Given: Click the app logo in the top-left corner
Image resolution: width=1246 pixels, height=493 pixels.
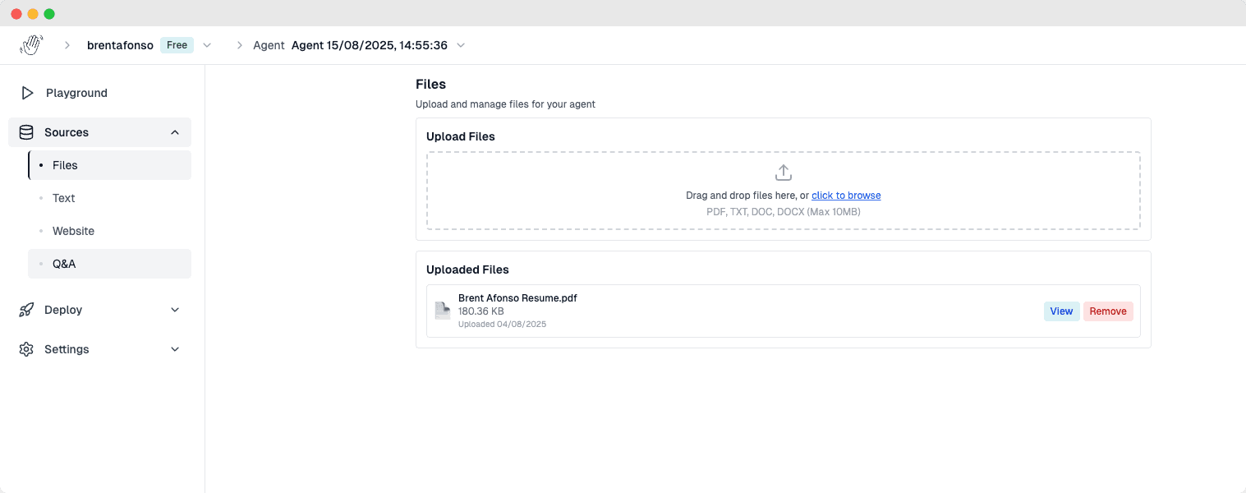Looking at the screenshot, I should (31, 44).
